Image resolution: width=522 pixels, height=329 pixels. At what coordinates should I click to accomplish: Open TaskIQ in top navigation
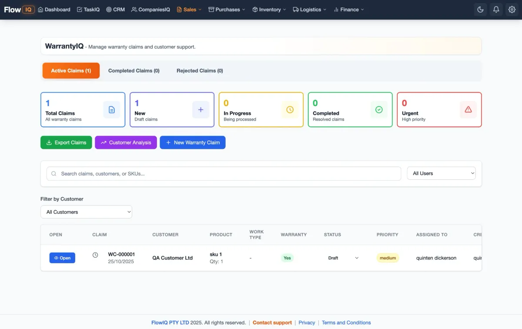[88, 10]
